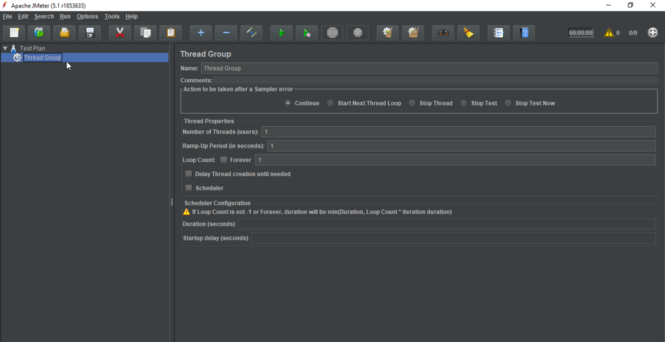Image resolution: width=665 pixels, height=342 pixels.
Task: Expand all nodes with plus icon
Action: pos(201,33)
